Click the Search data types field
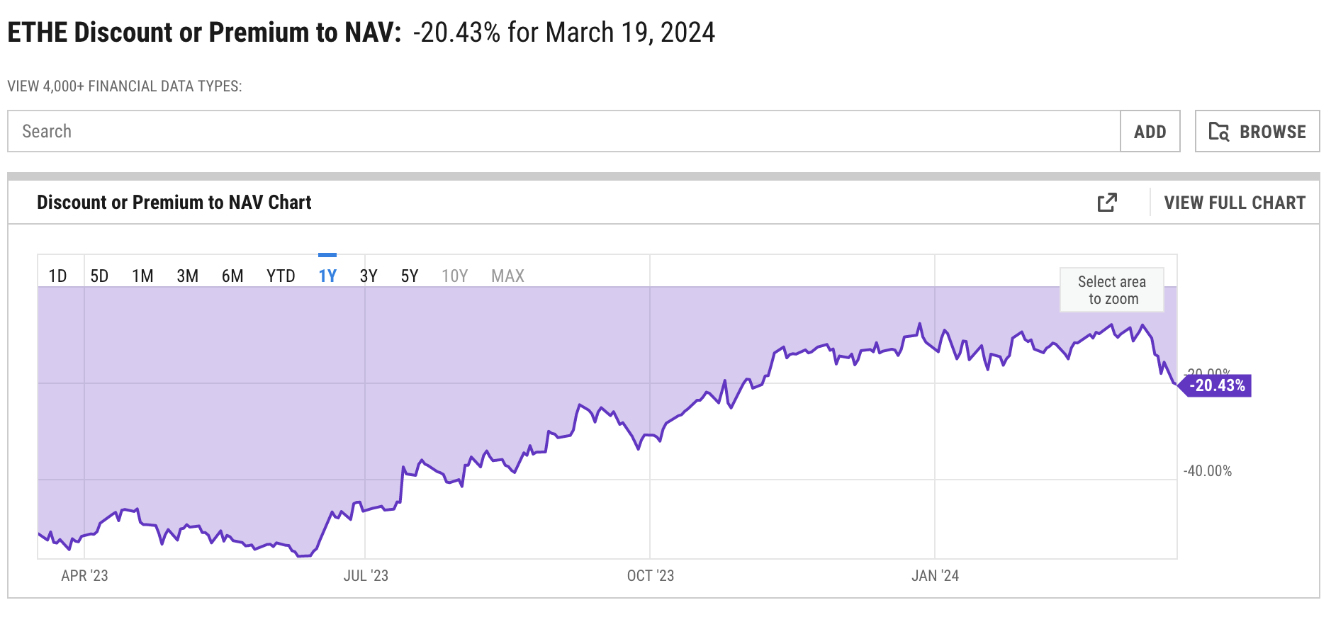This screenshot has height=622, width=1331. coord(563,131)
